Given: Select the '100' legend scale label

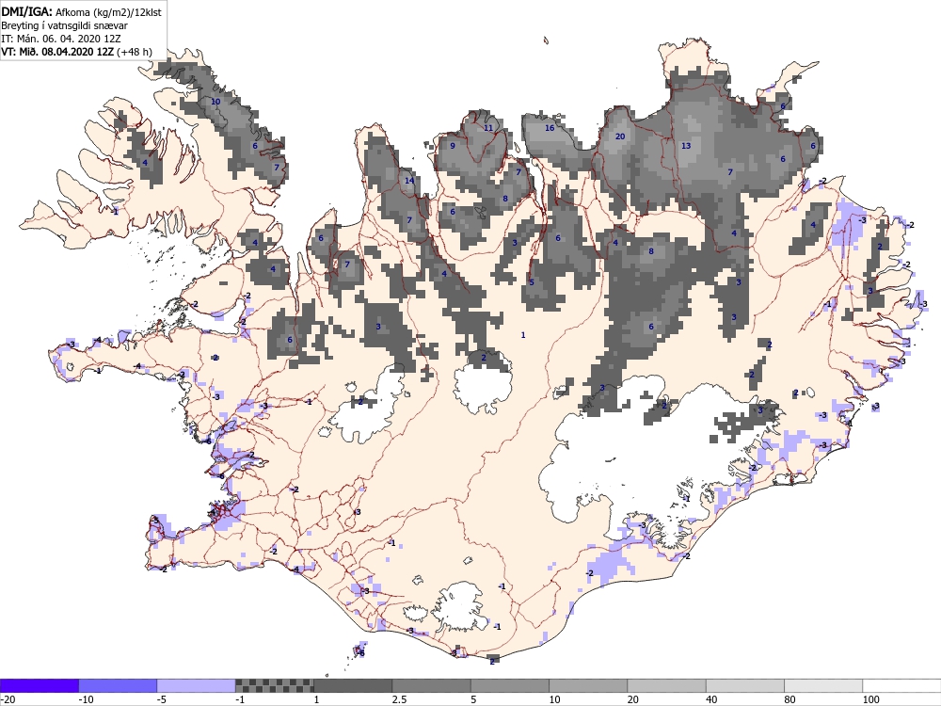Looking at the screenshot, I should tap(870, 699).
